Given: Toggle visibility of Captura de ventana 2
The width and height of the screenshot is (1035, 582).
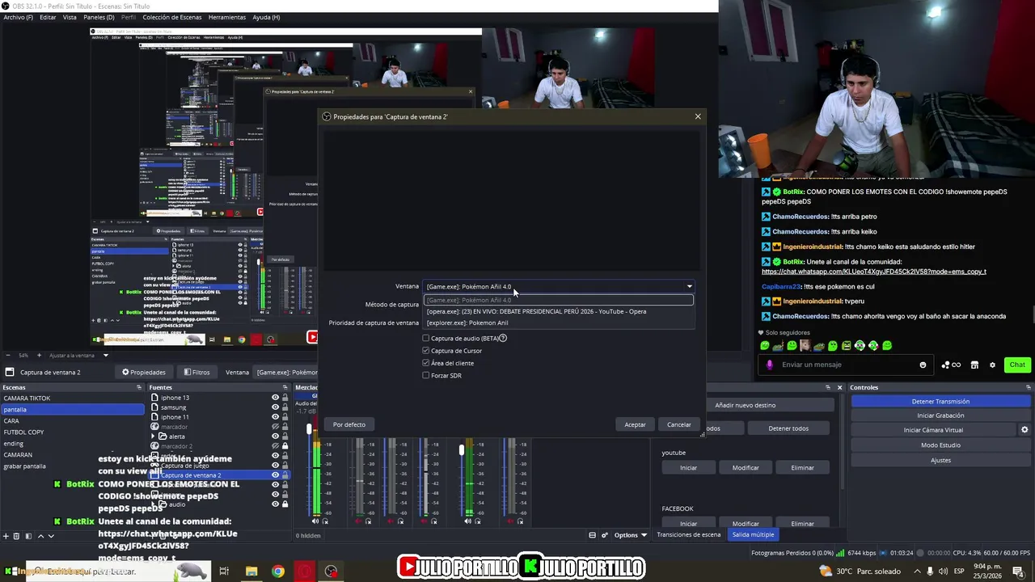Looking at the screenshot, I should 275,475.
